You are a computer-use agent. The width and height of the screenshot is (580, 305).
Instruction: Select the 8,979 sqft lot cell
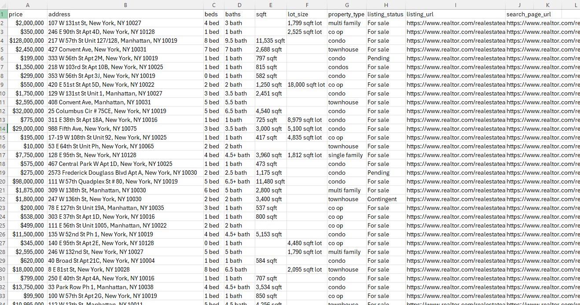tap(307, 120)
